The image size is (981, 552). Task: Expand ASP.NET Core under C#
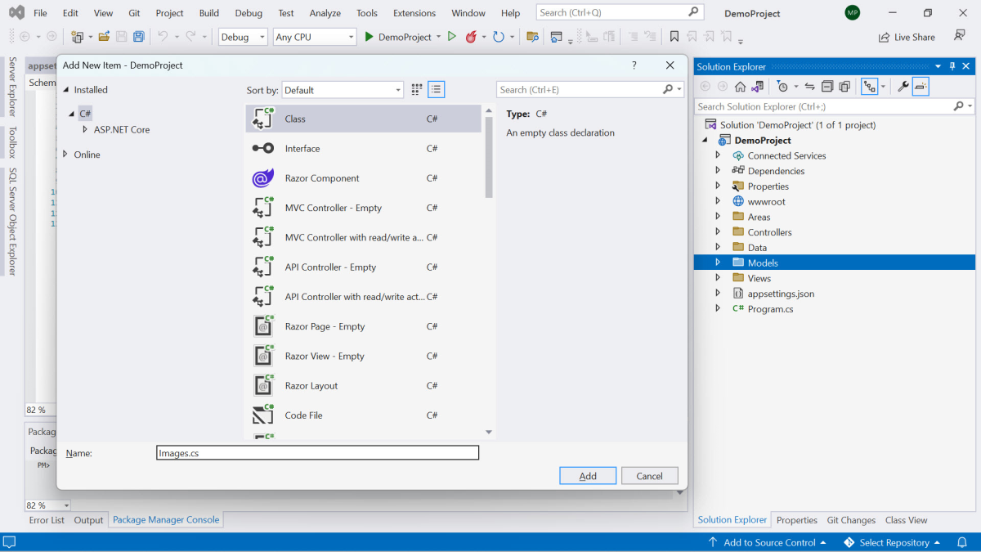(x=85, y=129)
